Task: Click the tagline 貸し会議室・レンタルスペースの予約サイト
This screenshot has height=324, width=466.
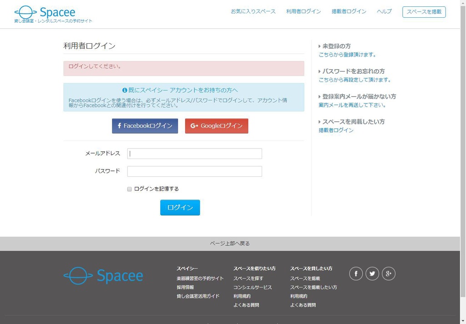Action: [53, 21]
